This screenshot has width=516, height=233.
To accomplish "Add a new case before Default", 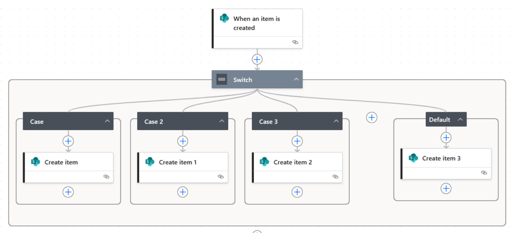I will (371, 118).
